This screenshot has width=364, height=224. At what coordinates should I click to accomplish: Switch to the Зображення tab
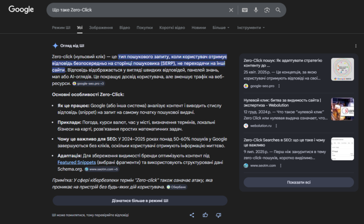tap(101, 28)
